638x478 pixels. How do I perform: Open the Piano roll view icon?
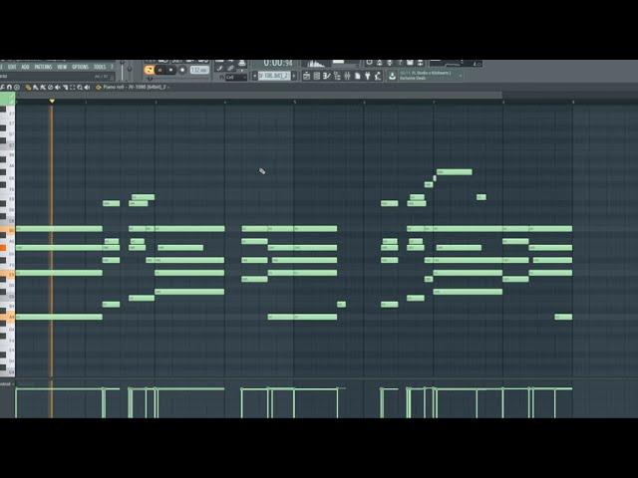tap(327, 76)
